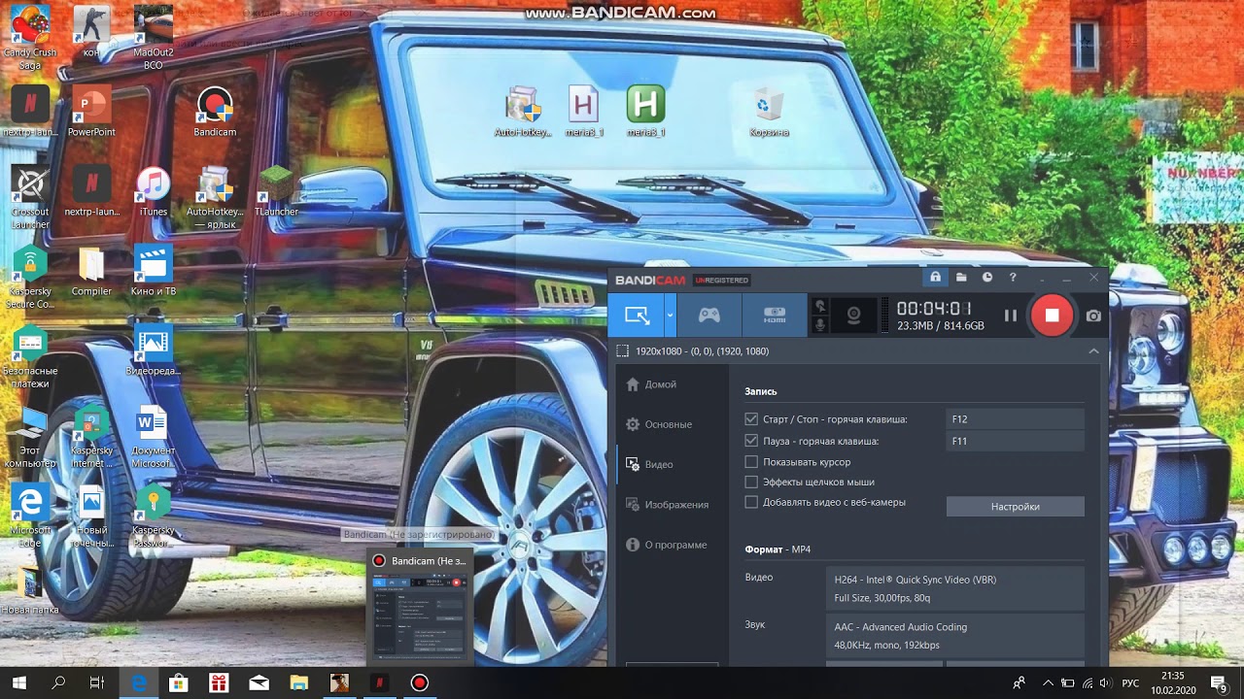
Task: Select the Кино и ТВ desktop icon
Action: (154, 271)
